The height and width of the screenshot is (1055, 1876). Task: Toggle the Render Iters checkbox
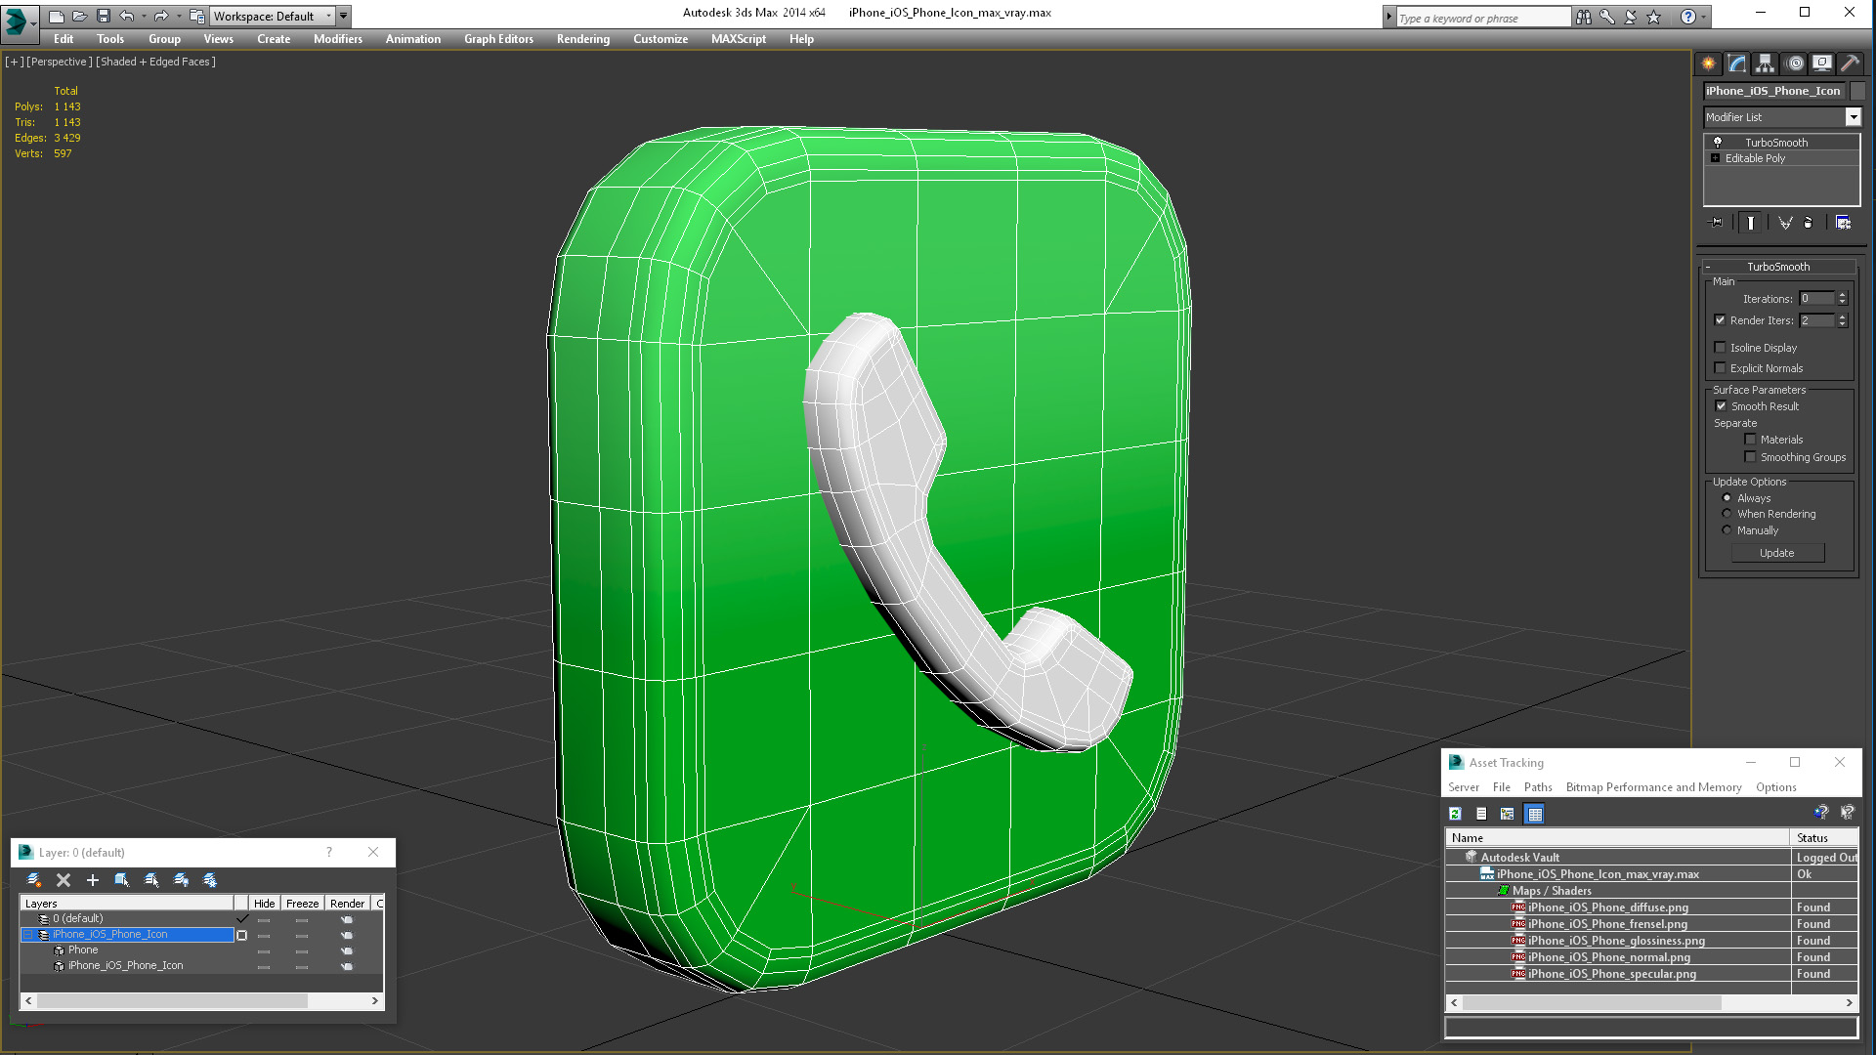click(x=1721, y=320)
